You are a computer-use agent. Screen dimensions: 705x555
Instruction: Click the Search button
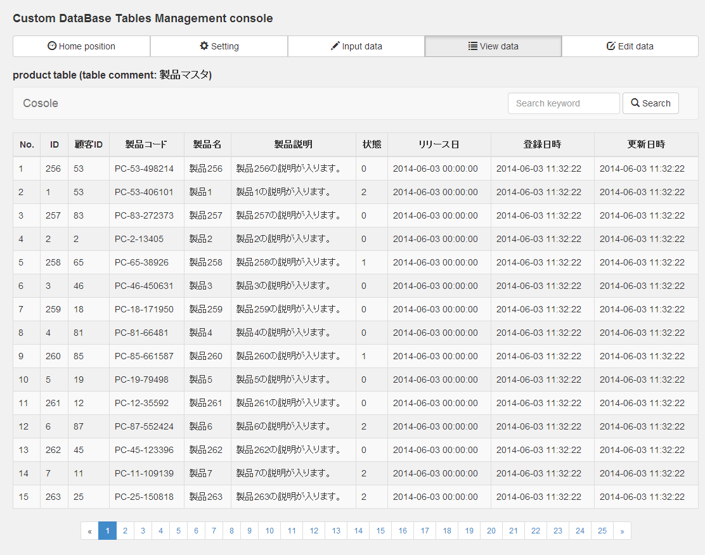(650, 103)
